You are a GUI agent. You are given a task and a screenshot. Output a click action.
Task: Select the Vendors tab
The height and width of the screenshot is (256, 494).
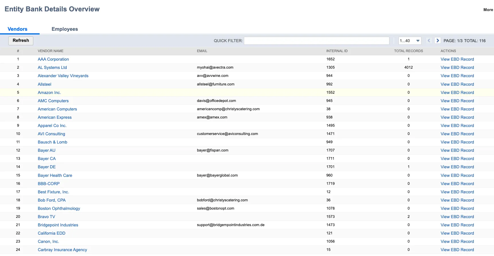click(x=17, y=29)
